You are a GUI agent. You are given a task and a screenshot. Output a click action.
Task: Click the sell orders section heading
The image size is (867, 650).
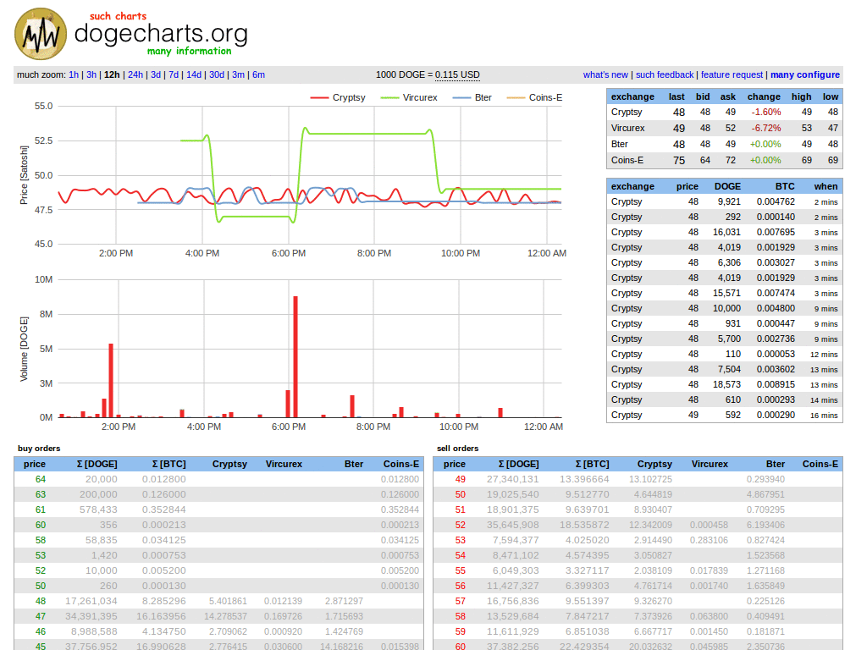coord(457,449)
